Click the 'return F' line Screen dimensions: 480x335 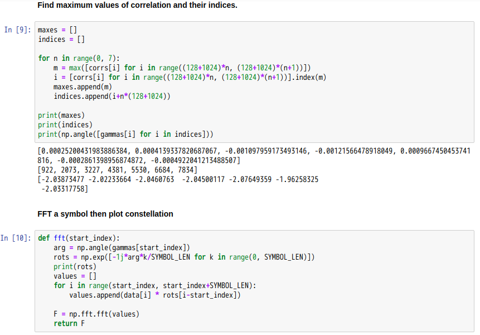[x=69, y=324]
